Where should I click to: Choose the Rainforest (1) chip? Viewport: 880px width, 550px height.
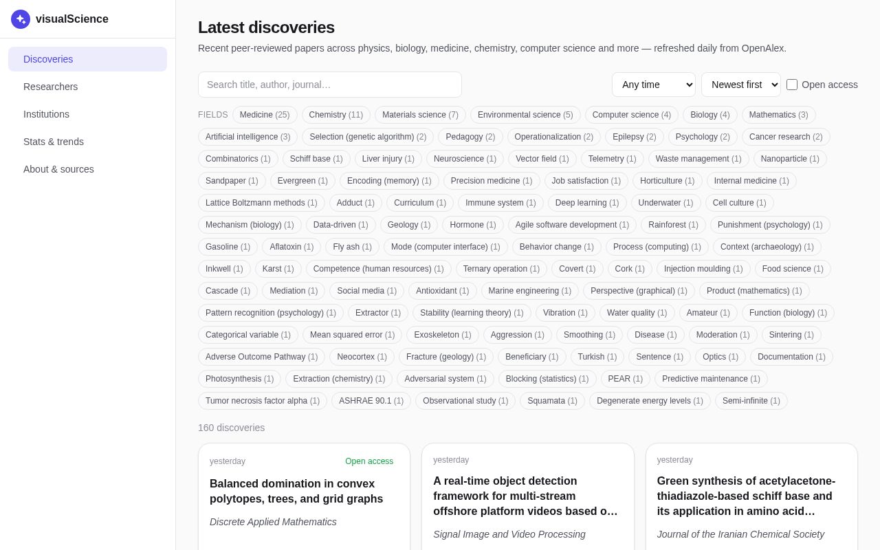click(673, 225)
